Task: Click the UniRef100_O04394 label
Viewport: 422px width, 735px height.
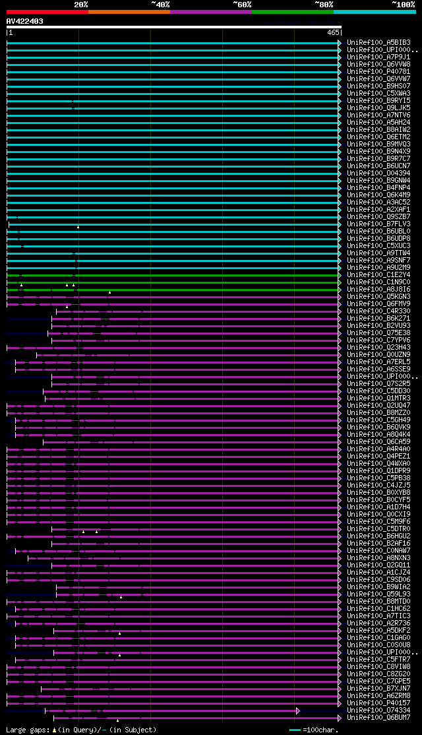Action: point(379,174)
